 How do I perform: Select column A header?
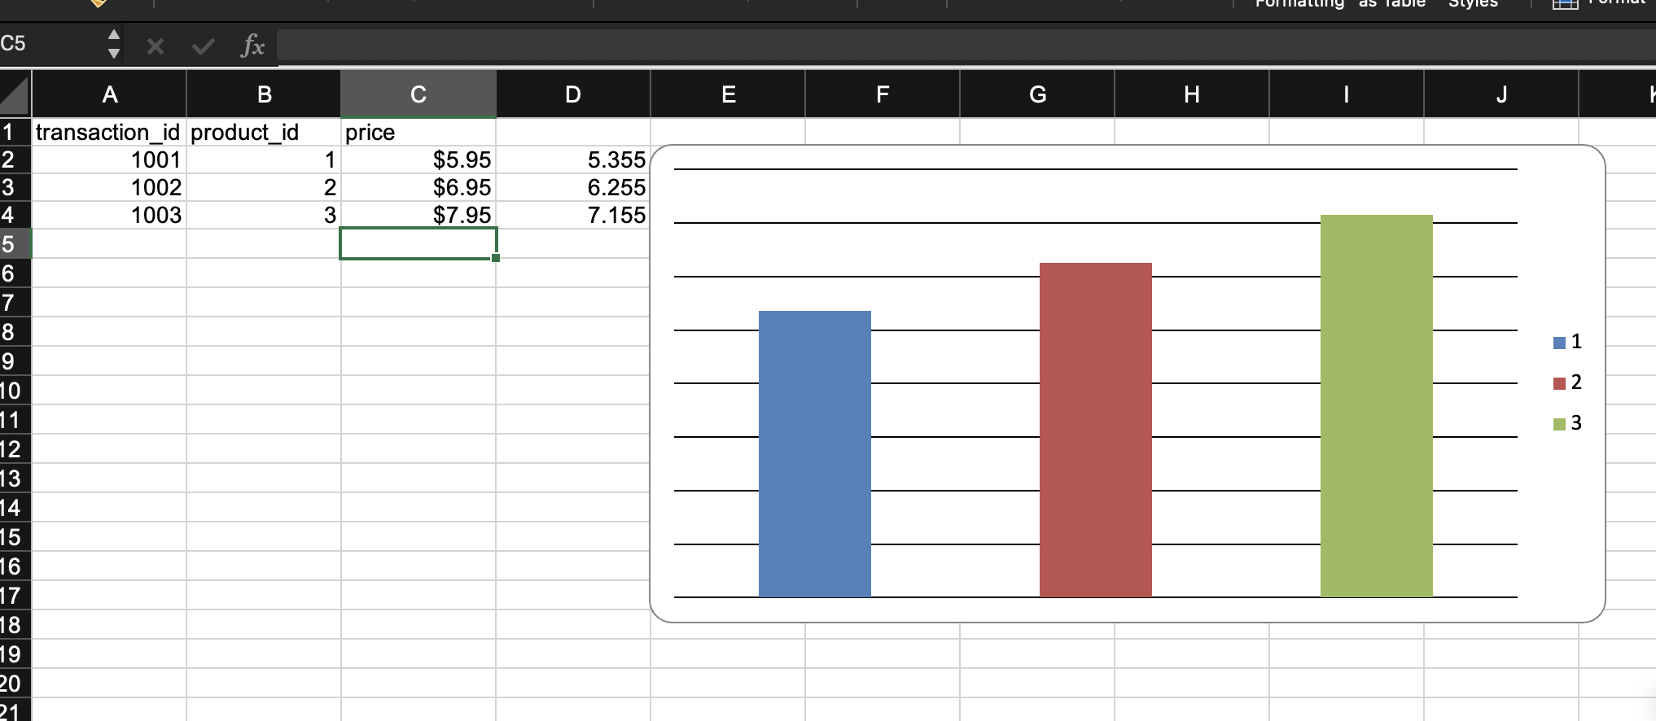click(x=109, y=94)
